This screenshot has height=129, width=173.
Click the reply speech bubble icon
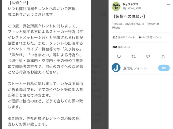[x=119, y=57]
